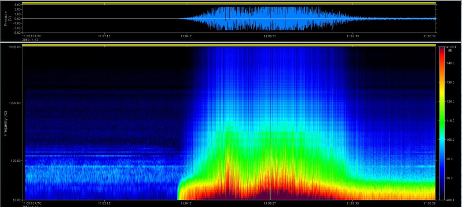Image resolution: width=462 pixels, height=207 pixels.
Task: Click the yellow selection bar above the waveform
Action: coord(229,3)
